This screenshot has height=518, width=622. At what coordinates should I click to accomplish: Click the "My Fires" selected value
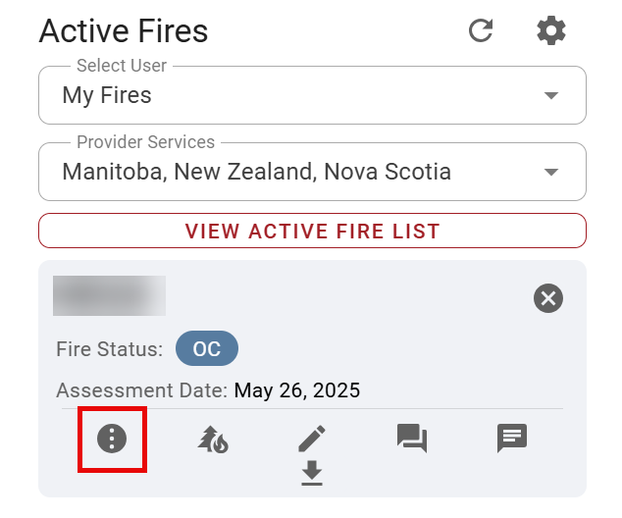click(x=107, y=95)
